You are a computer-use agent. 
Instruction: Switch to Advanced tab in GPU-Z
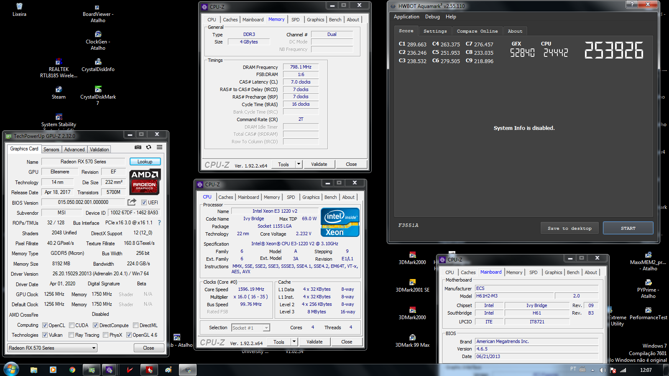[74, 150]
